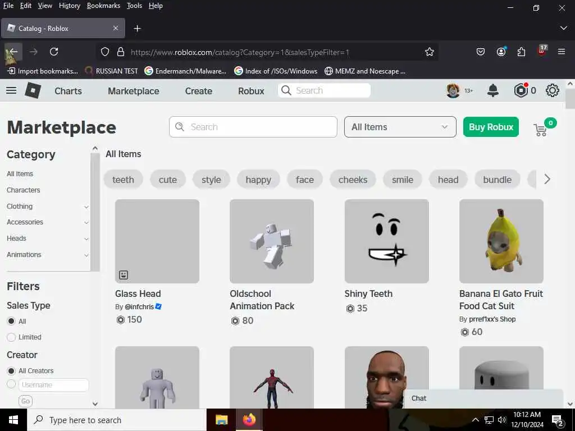Open the notifications bell icon
575x431 pixels.
[x=492, y=90]
